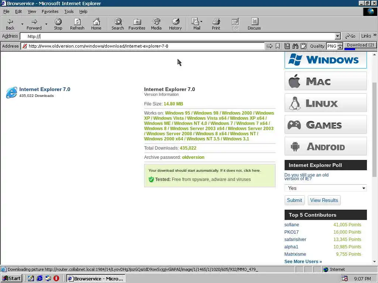Click the Mail toolbar icon

(196, 24)
